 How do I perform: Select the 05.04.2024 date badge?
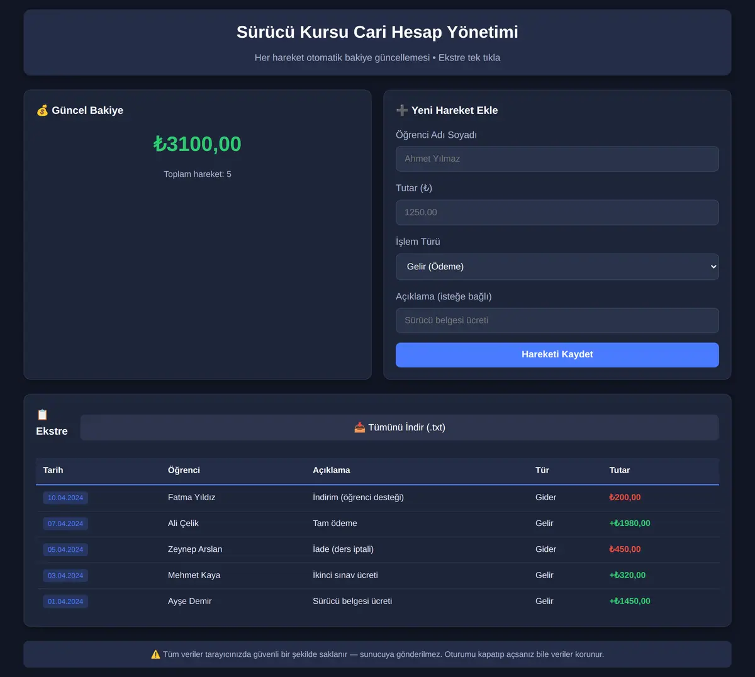[65, 549]
